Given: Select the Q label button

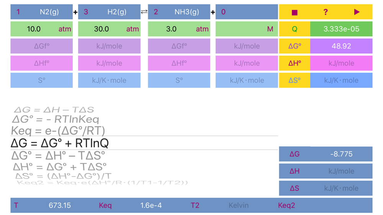Looking at the screenshot, I should click(x=295, y=29).
